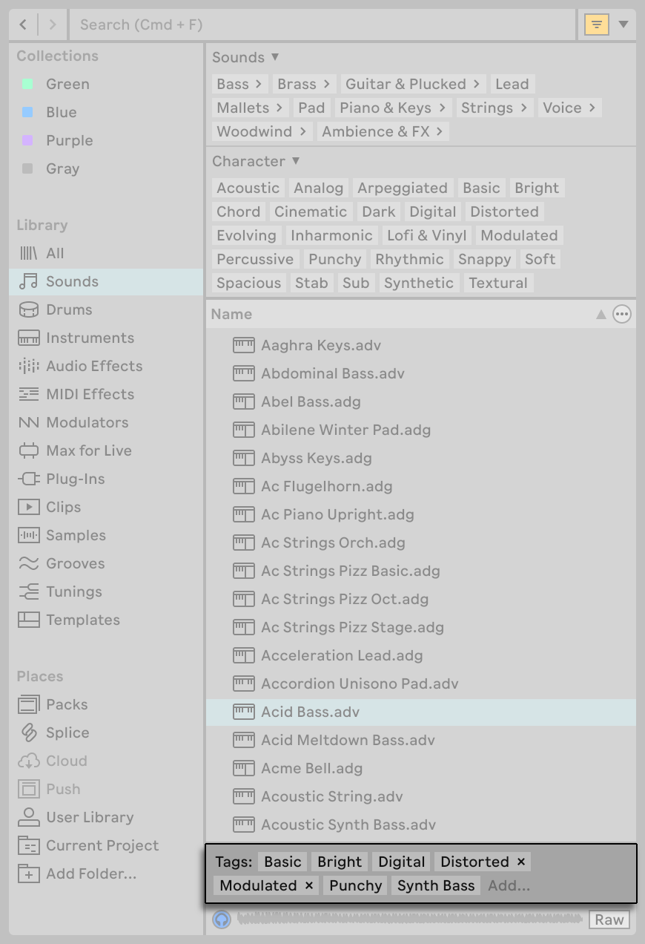Screen dimensions: 645x944
Task: Open the MIDI Effects icon
Action: click(28, 394)
